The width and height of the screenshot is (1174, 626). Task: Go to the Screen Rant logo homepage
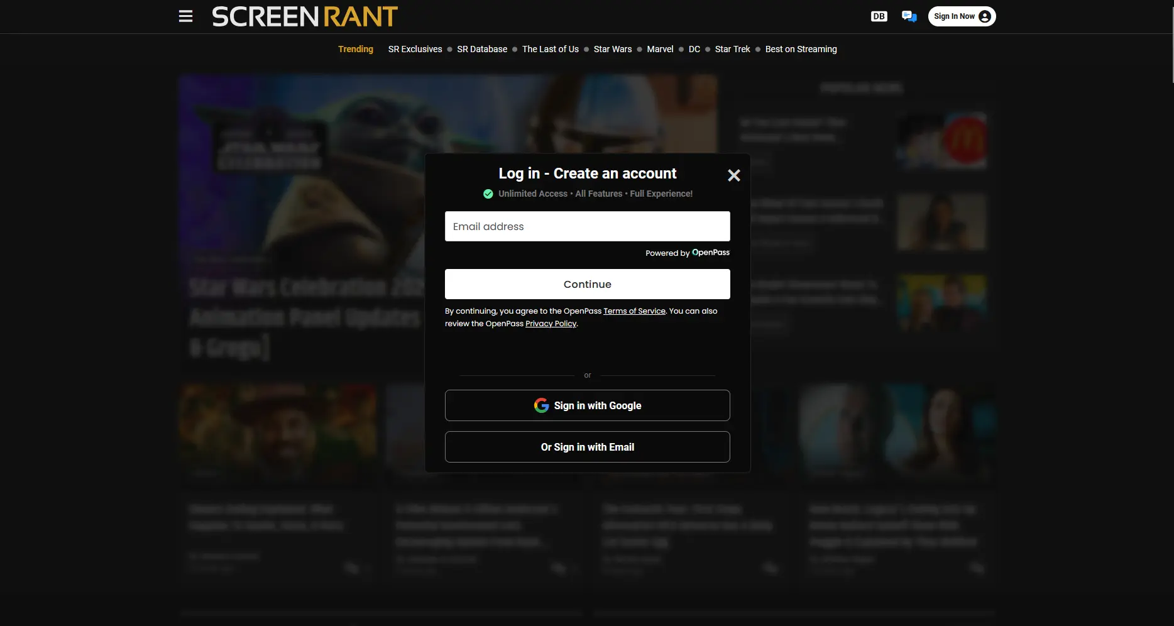click(305, 16)
